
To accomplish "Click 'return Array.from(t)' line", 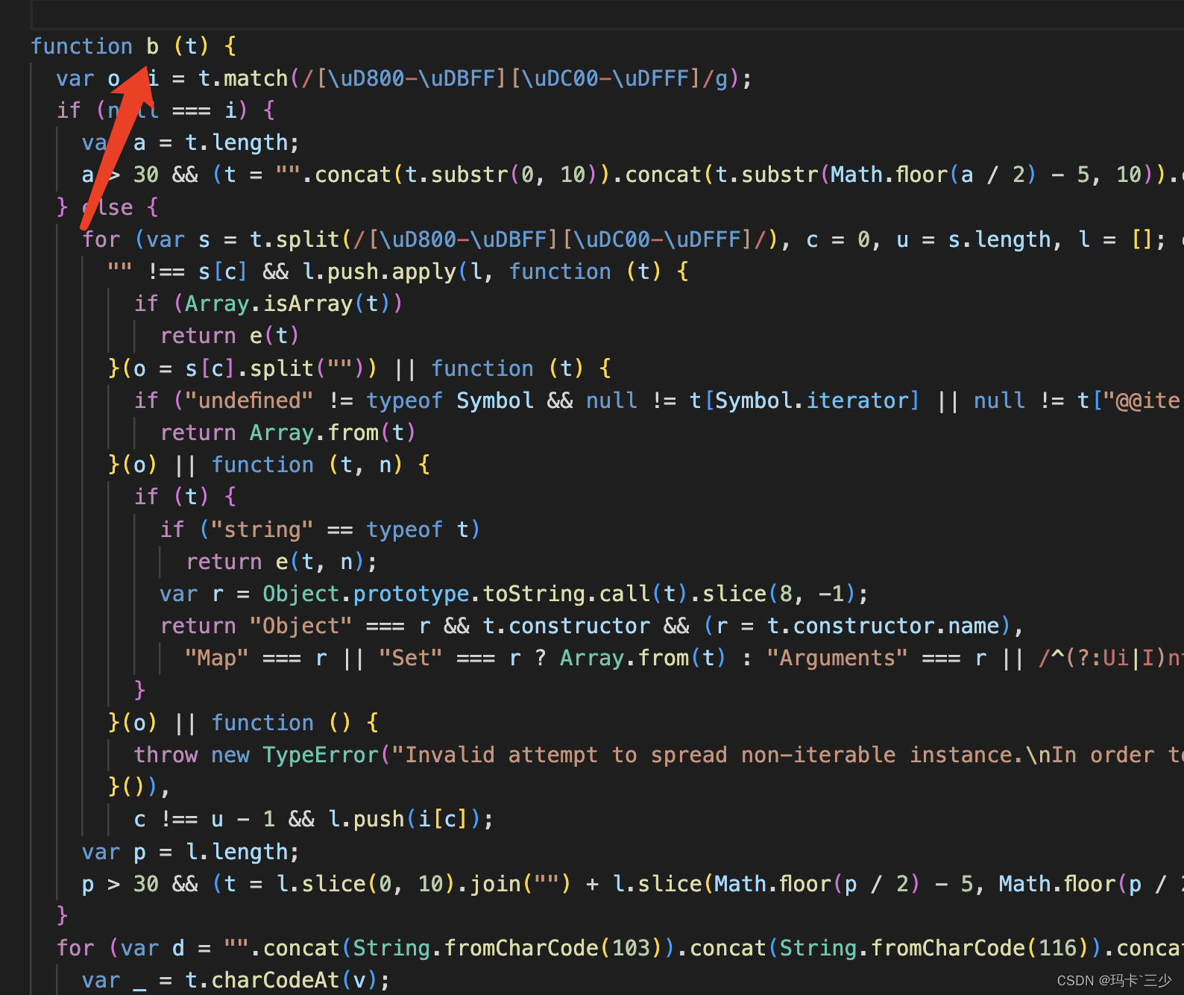I will (288, 433).
